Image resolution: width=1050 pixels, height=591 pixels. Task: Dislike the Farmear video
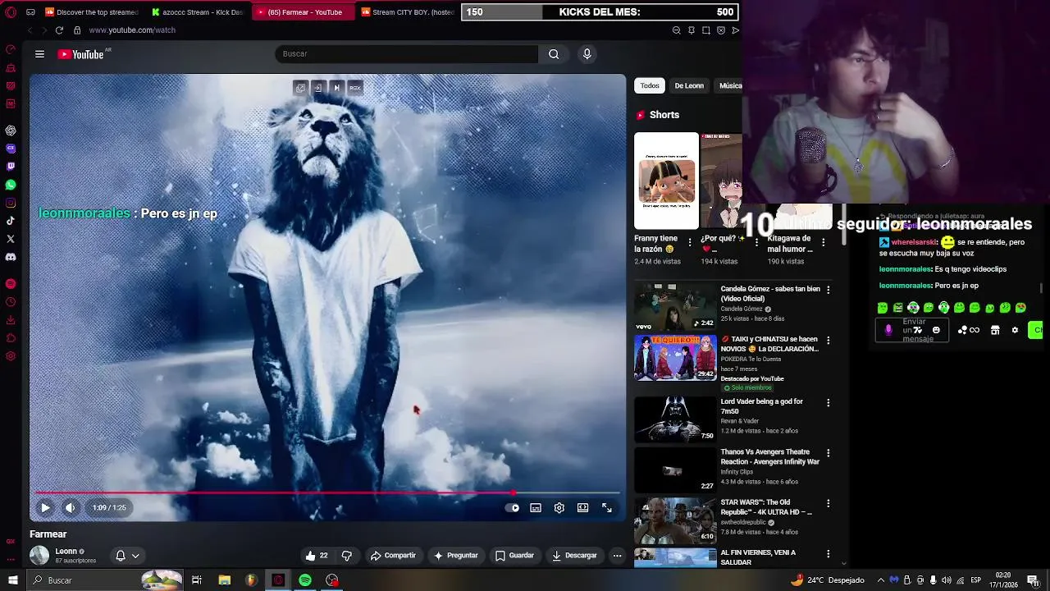pos(346,556)
